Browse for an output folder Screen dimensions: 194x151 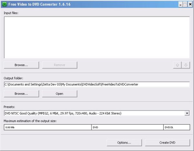pos(21,94)
